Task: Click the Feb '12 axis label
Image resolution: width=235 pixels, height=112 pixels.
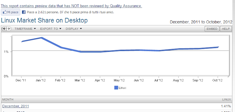Action: (x=60, y=80)
